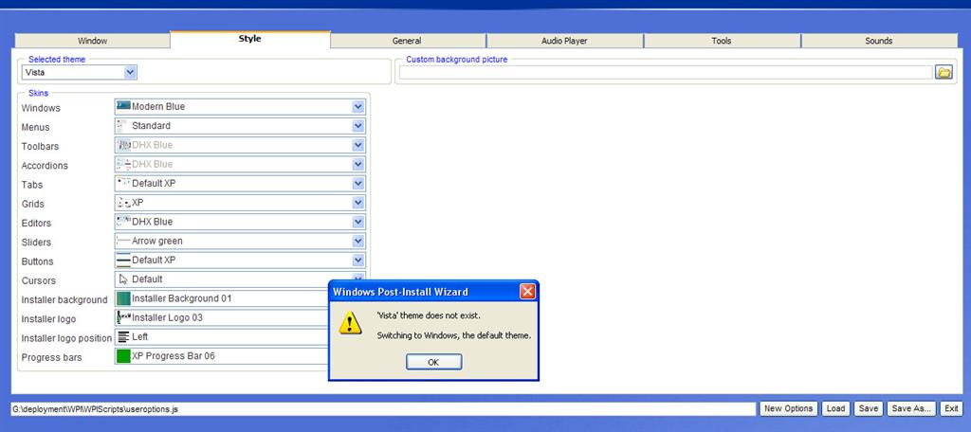Click the Left alignment position icon
This screenshot has height=432, width=971.
pyautogui.click(x=123, y=336)
